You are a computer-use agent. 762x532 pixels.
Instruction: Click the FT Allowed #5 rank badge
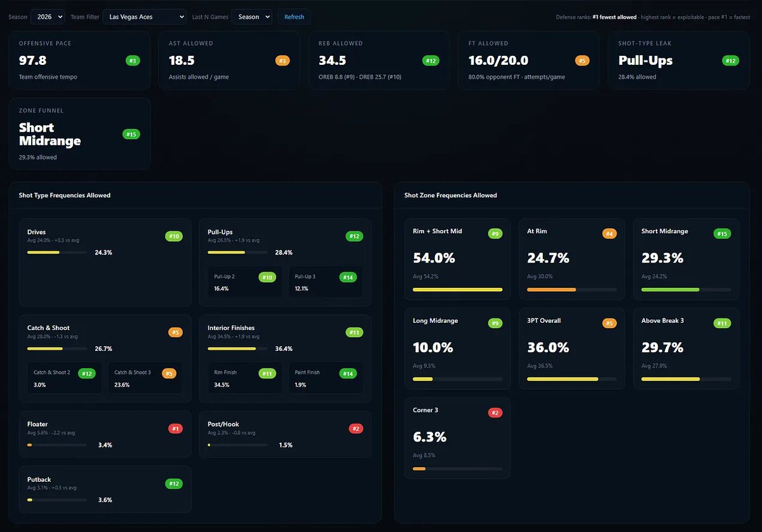(582, 61)
